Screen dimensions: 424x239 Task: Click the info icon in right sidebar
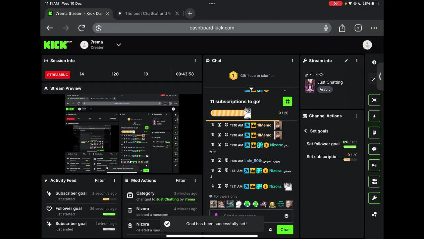374,62
